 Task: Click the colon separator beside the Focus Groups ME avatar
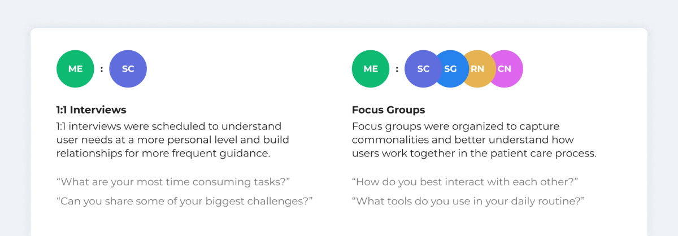[397, 69]
